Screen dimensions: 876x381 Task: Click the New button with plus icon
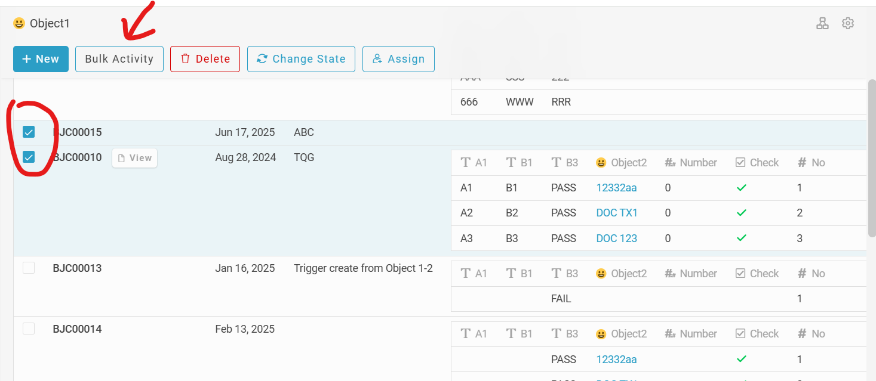point(41,59)
